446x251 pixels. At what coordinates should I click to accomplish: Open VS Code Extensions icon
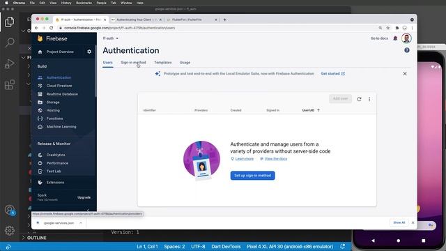pyautogui.click(x=9, y=84)
